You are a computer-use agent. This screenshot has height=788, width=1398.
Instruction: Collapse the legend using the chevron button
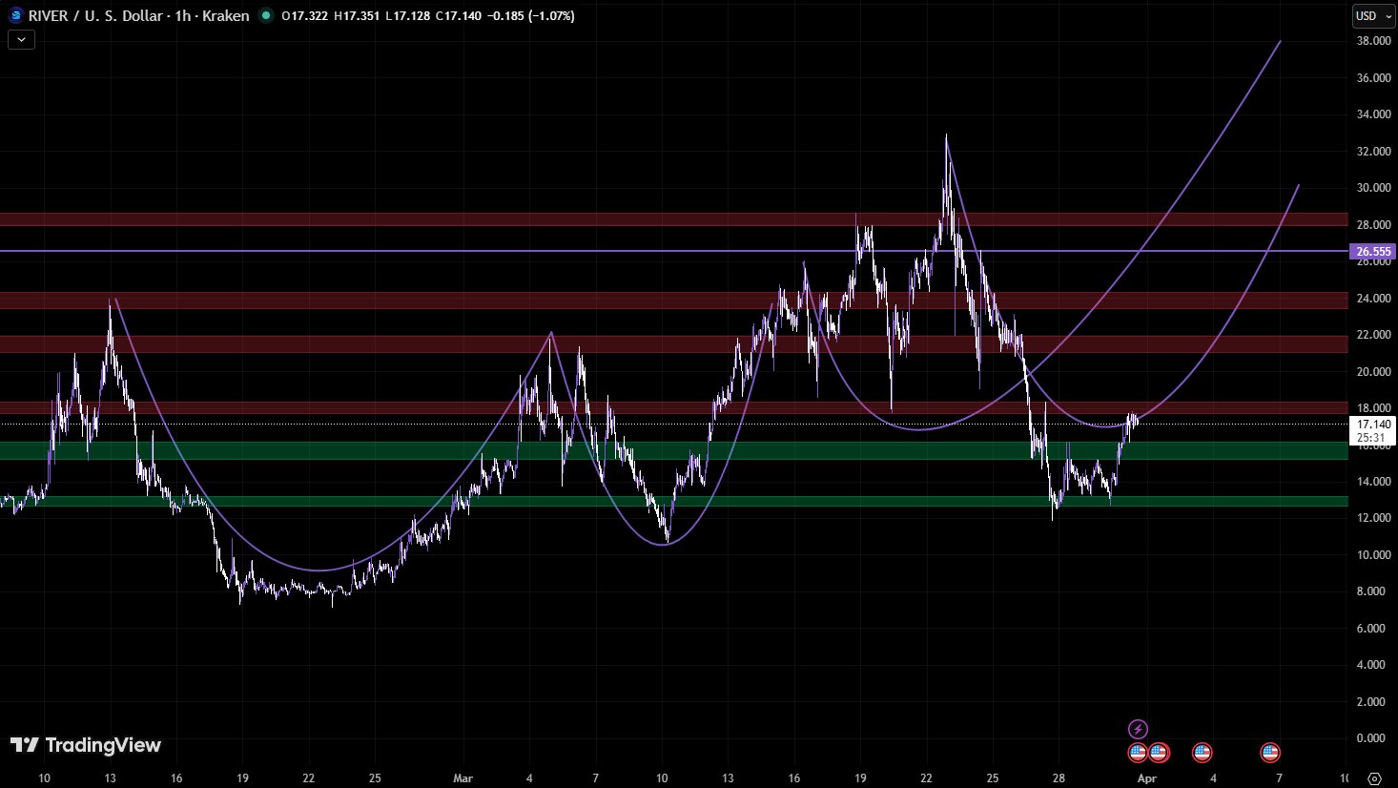(21, 39)
